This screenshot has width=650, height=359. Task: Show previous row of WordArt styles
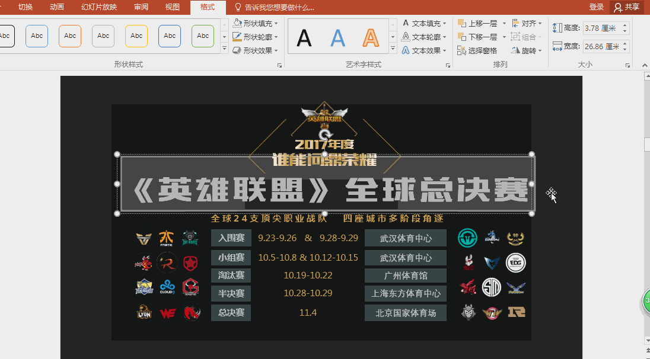point(393,24)
